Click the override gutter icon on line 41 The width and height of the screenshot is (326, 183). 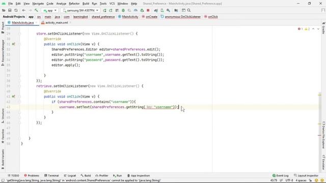click(14, 97)
